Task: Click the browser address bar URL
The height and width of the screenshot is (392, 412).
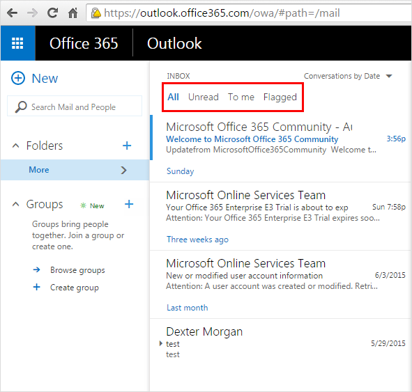Action: [222, 13]
